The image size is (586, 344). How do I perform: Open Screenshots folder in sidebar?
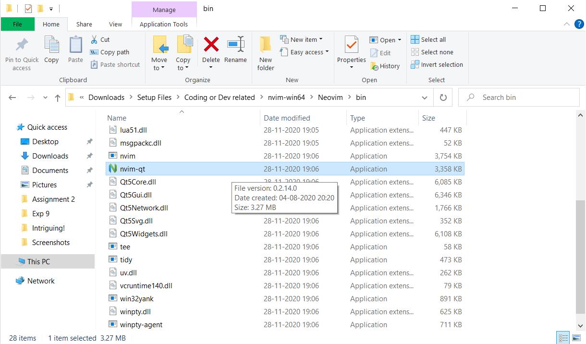click(51, 242)
